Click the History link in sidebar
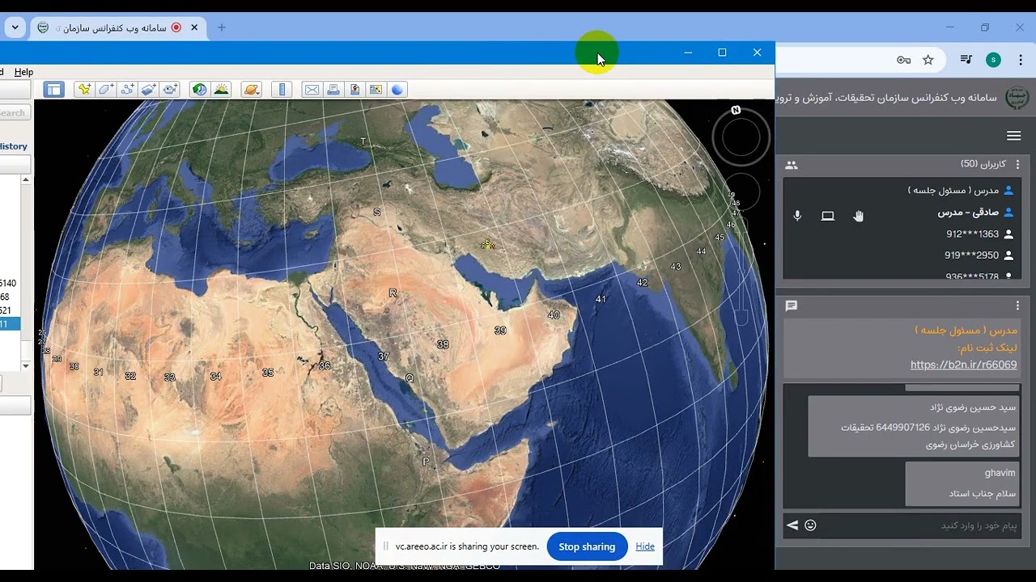The width and height of the screenshot is (1036, 582). pos(14,146)
